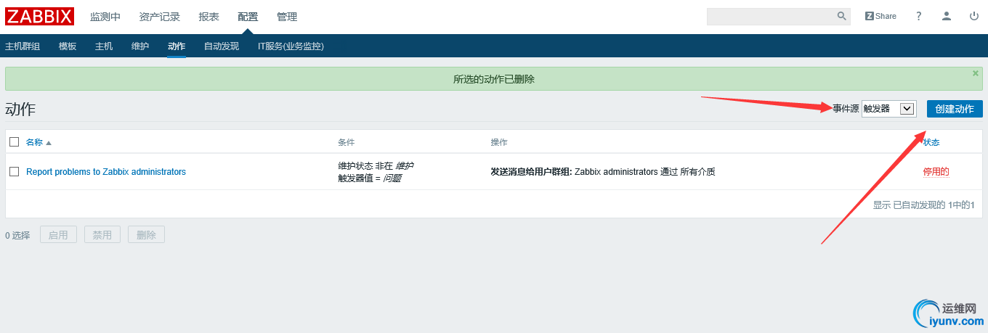The width and height of the screenshot is (988, 333).
Task: Open the 资产记录 menu
Action: (159, 17)
